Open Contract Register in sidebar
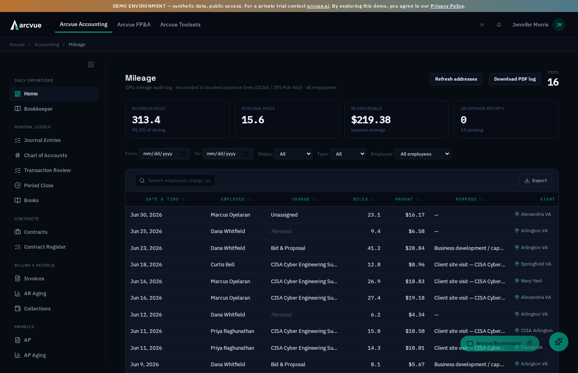This screenshot has width=578, height=373. pos(54,247)
